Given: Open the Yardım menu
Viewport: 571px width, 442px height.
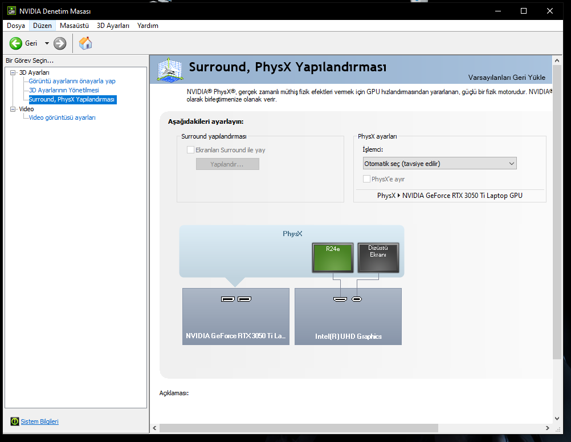Looking at the screenshot, I should pos(148,26).
